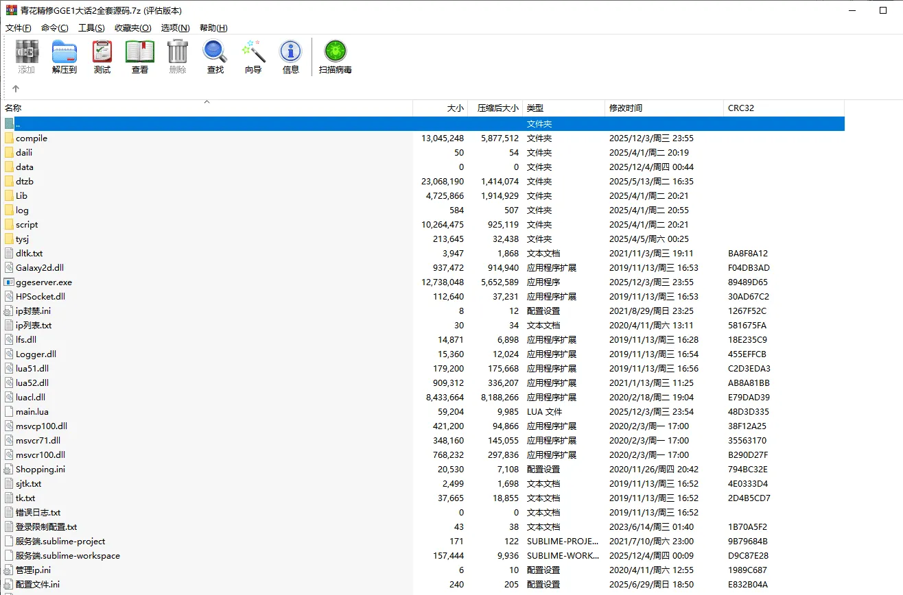The width and height of the screenshot is (903, 595).
Task: Open the 帮助(H) menu
Action: (213, 28)
